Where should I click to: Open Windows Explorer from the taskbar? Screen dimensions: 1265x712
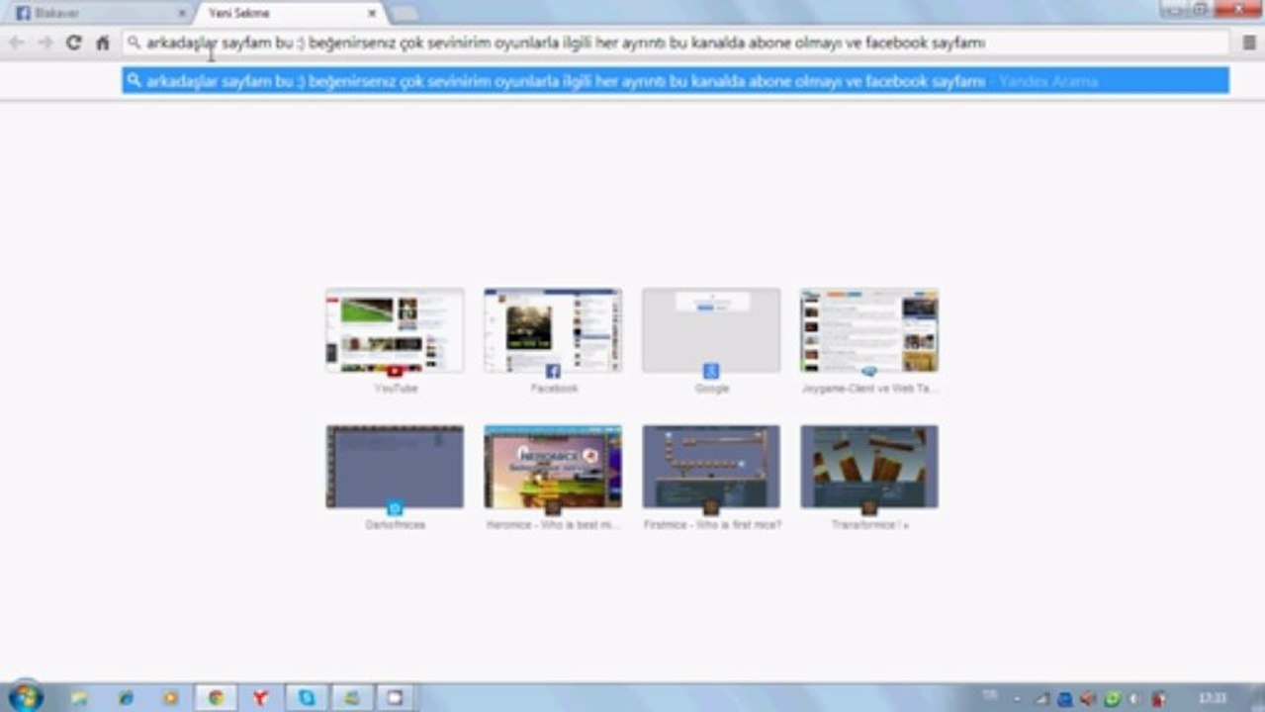click(79, 698)
